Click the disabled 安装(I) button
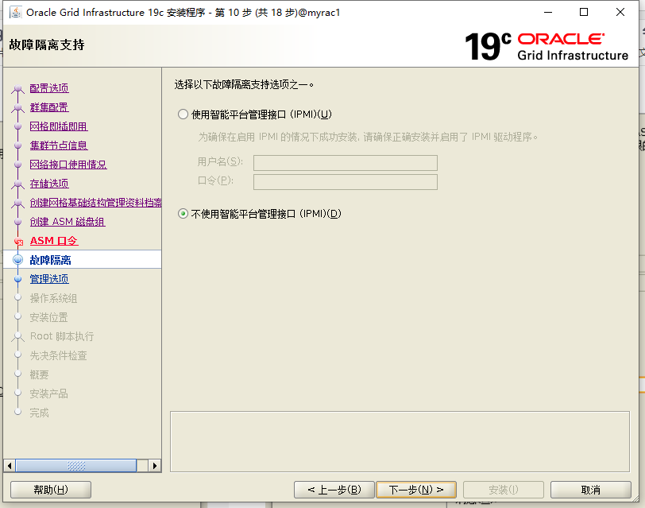The width and height of the screenshot is (645, 508). point(504,490)
